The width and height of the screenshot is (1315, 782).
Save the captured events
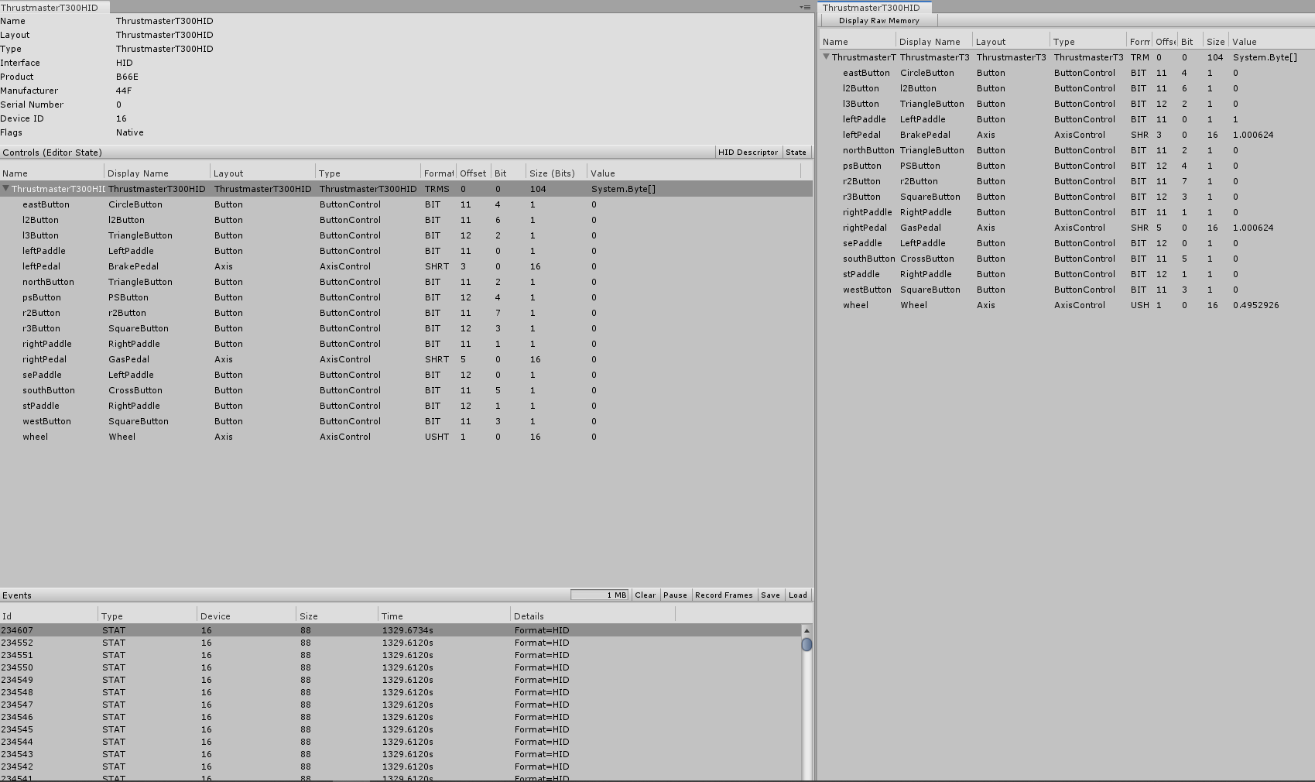pyautogui.click(x=770, y=595)
